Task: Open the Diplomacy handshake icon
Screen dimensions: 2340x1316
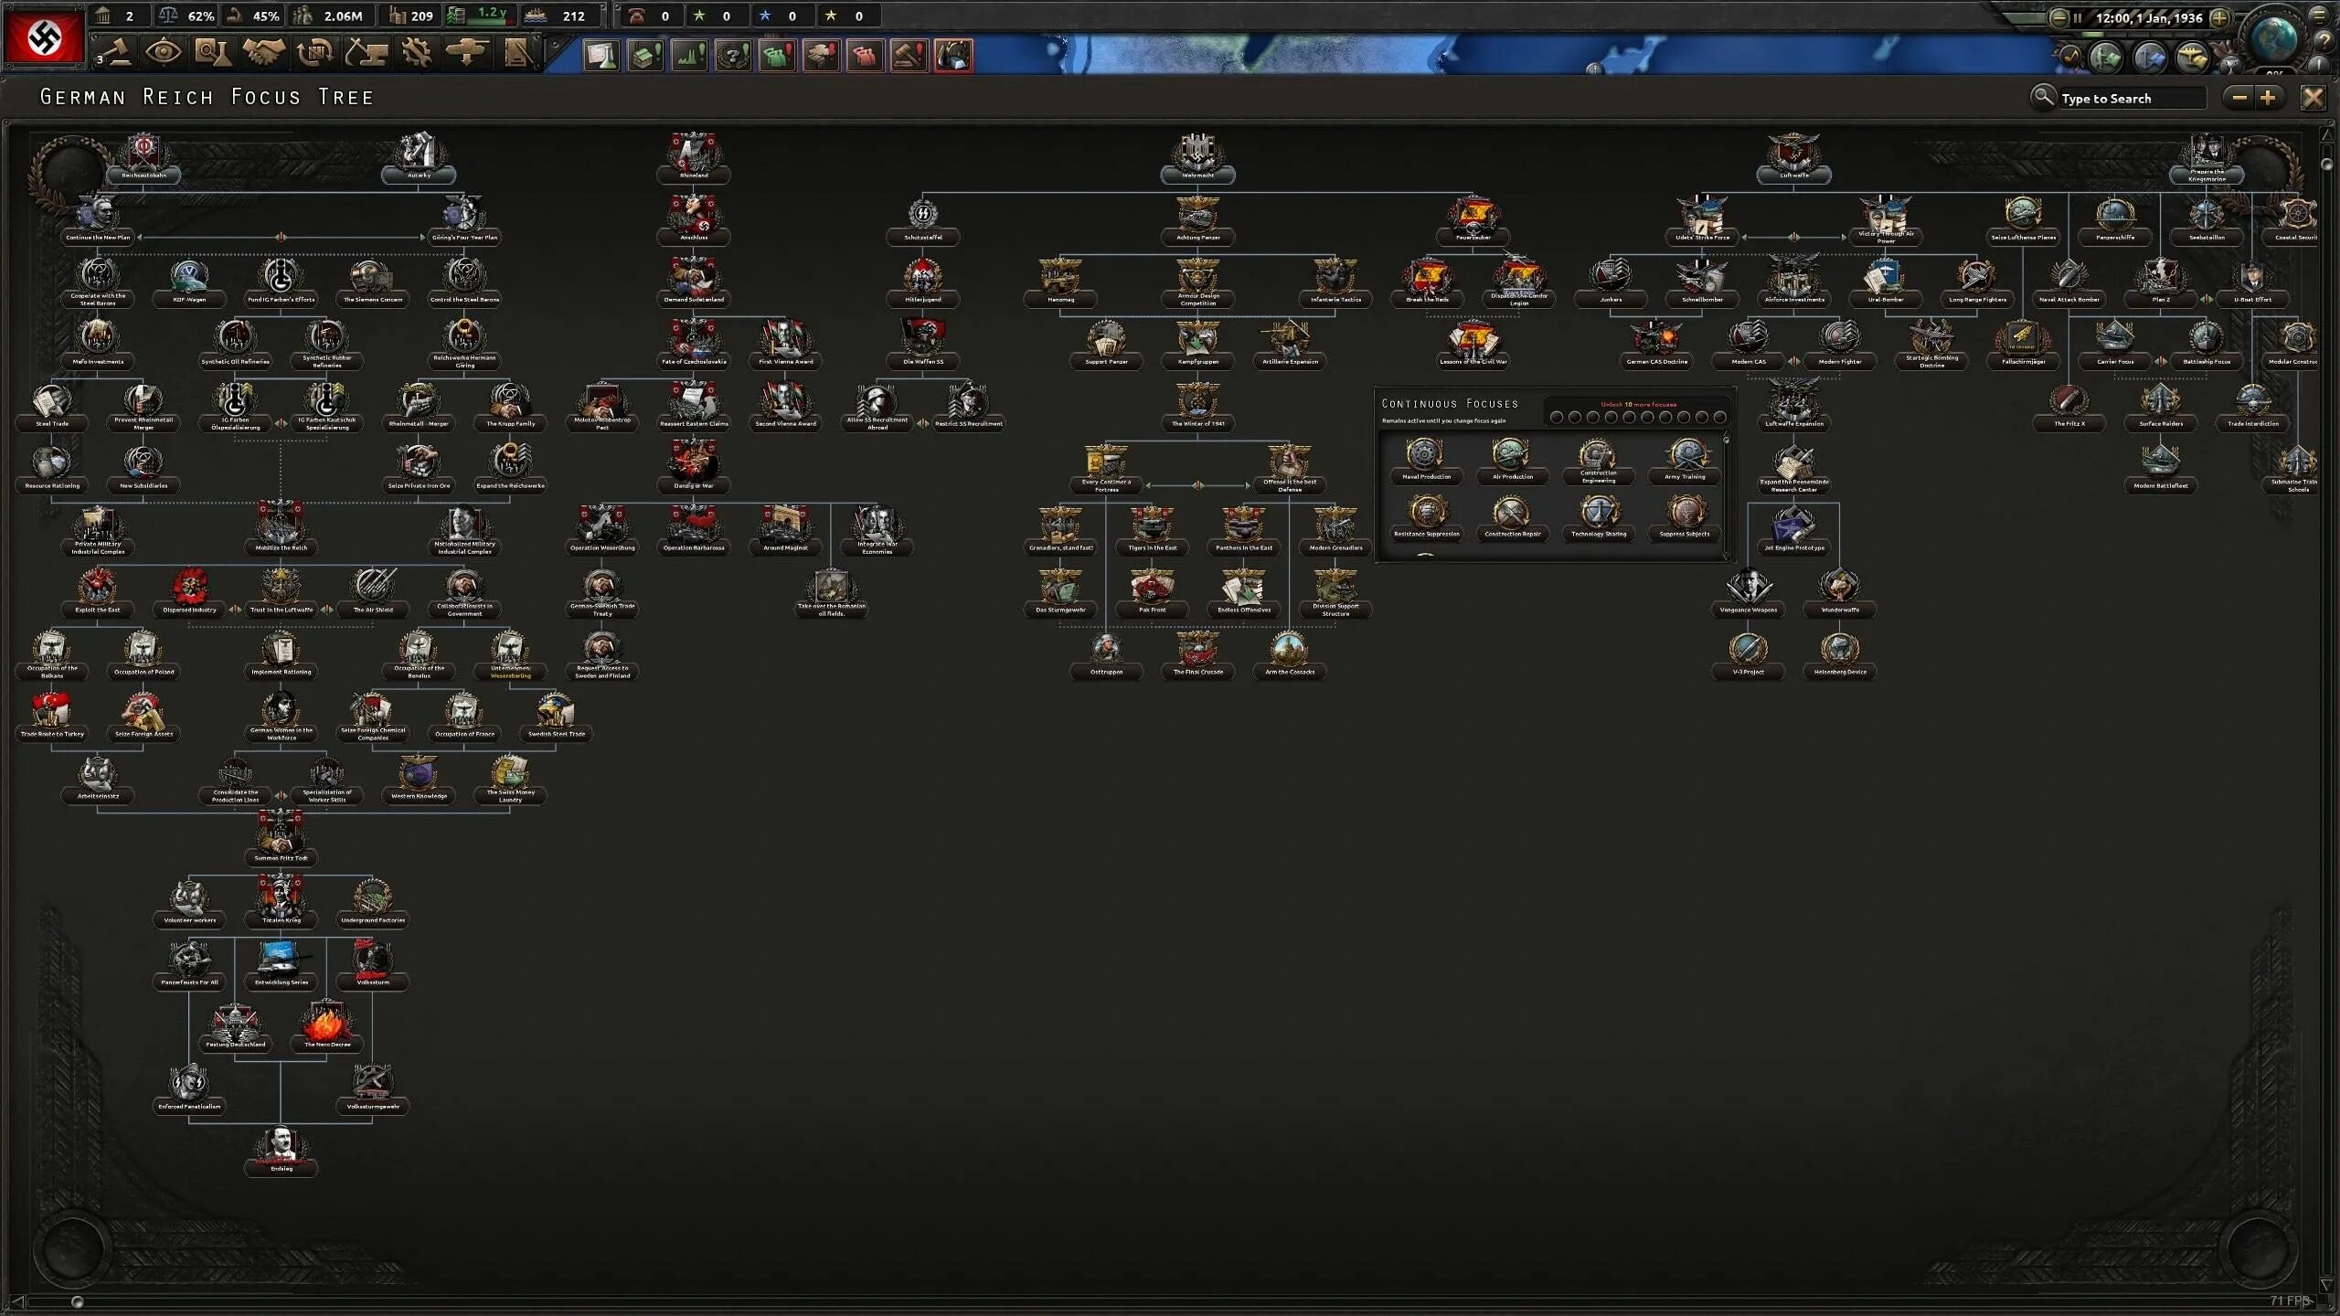Action: [x=263, y=53]
